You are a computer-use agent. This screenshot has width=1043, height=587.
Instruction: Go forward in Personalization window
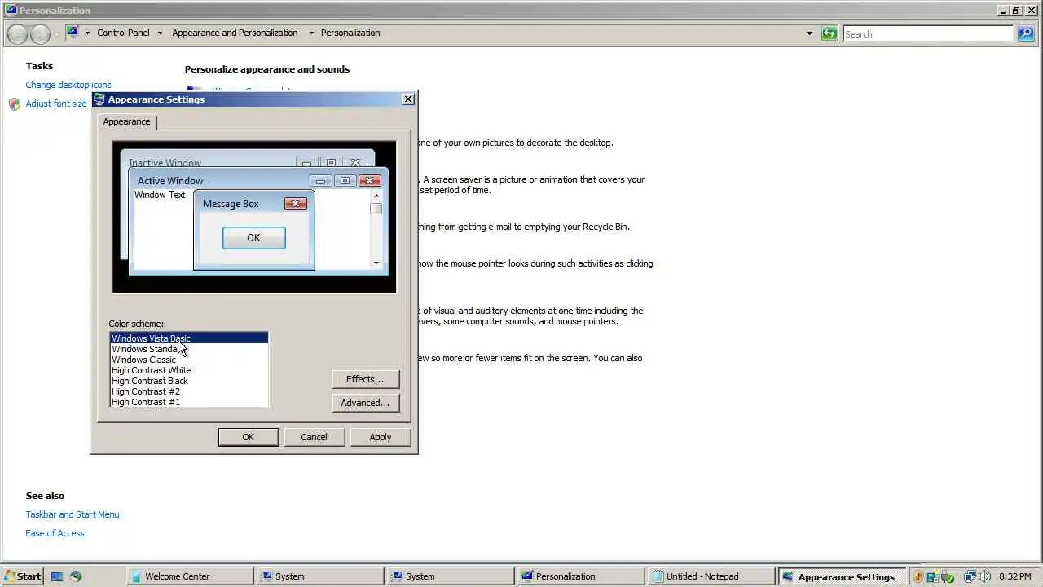[x=40, y=33]
